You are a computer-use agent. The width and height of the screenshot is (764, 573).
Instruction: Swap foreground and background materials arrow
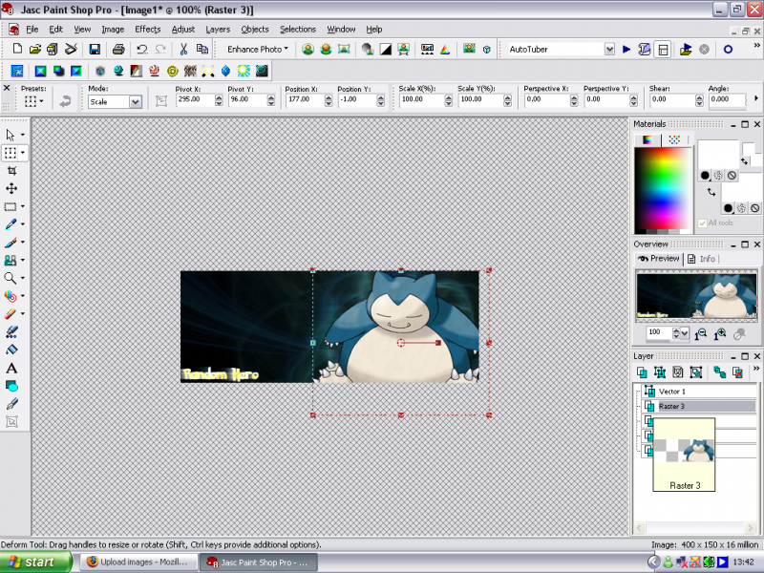coord(711,192)
